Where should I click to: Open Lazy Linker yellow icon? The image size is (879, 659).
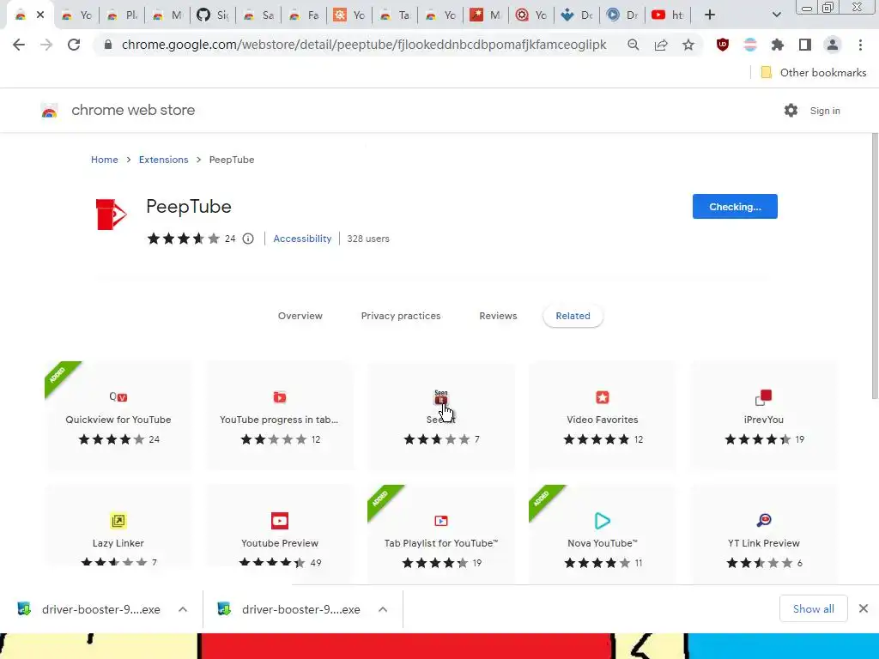tap(118, 521)
